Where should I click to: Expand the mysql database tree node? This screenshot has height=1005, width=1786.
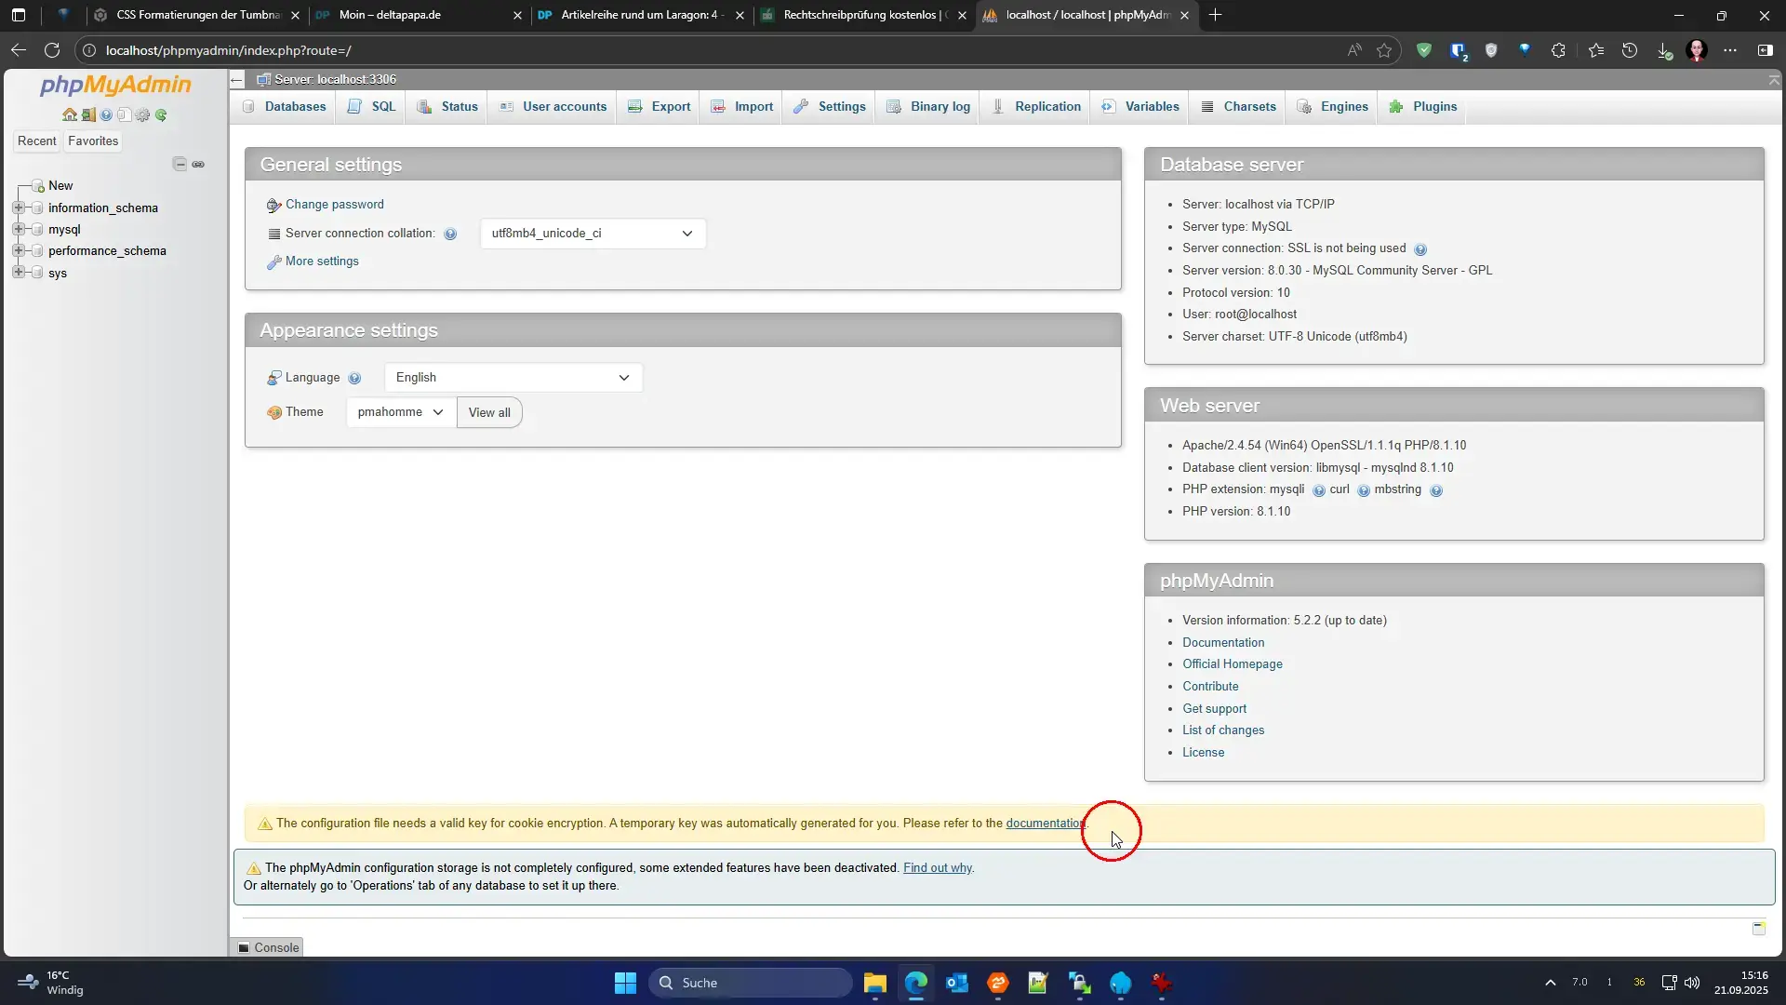click(19, 229)
